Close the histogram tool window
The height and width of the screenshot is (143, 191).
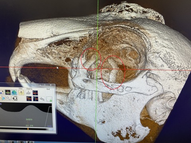click(51, 85)
